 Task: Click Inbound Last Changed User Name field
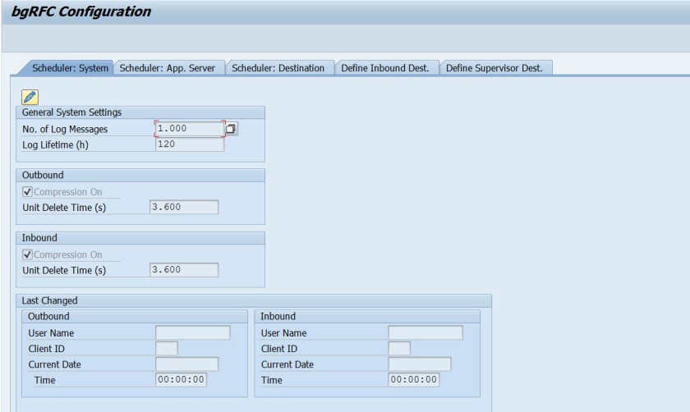(x=425, y=332)
